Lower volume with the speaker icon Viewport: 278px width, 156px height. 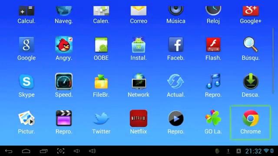coord(76,151)
